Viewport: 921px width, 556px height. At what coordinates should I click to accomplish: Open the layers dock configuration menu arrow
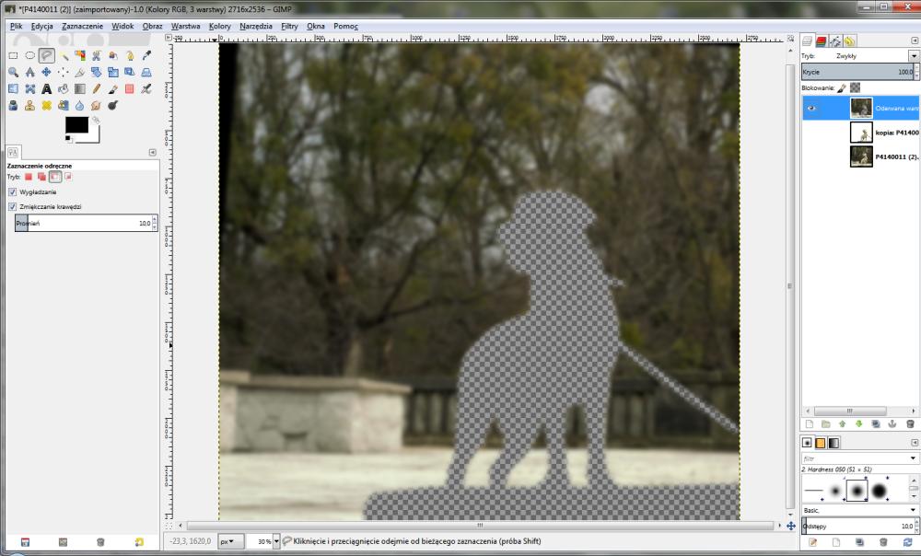point(914,41)
